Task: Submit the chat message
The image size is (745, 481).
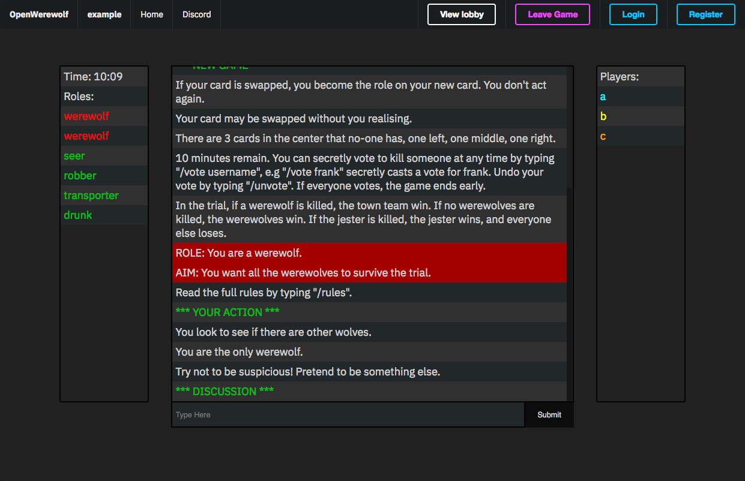Action: pyautogui.click(x=549, y=414)
